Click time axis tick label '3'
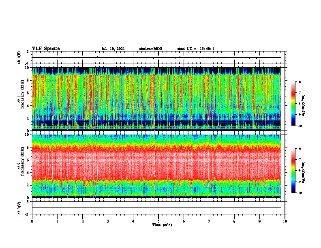Image resolution: width=321 pixels, height=248 pixels. coord(108,221)
